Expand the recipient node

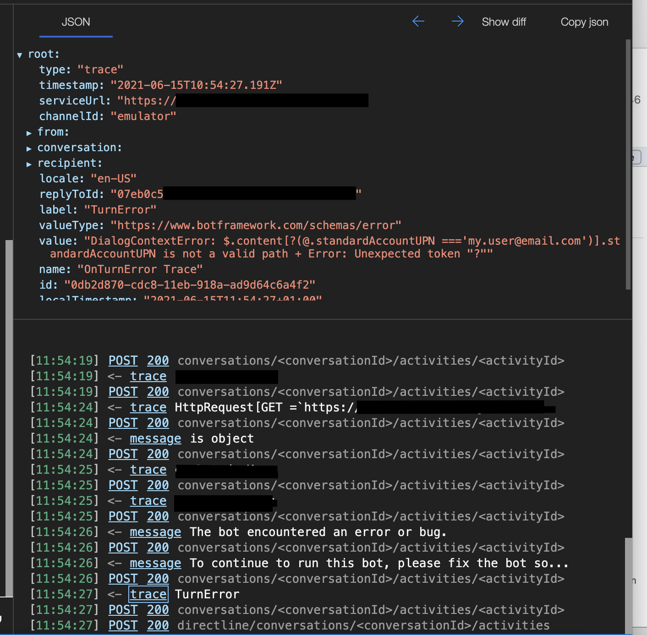(29, 164)
